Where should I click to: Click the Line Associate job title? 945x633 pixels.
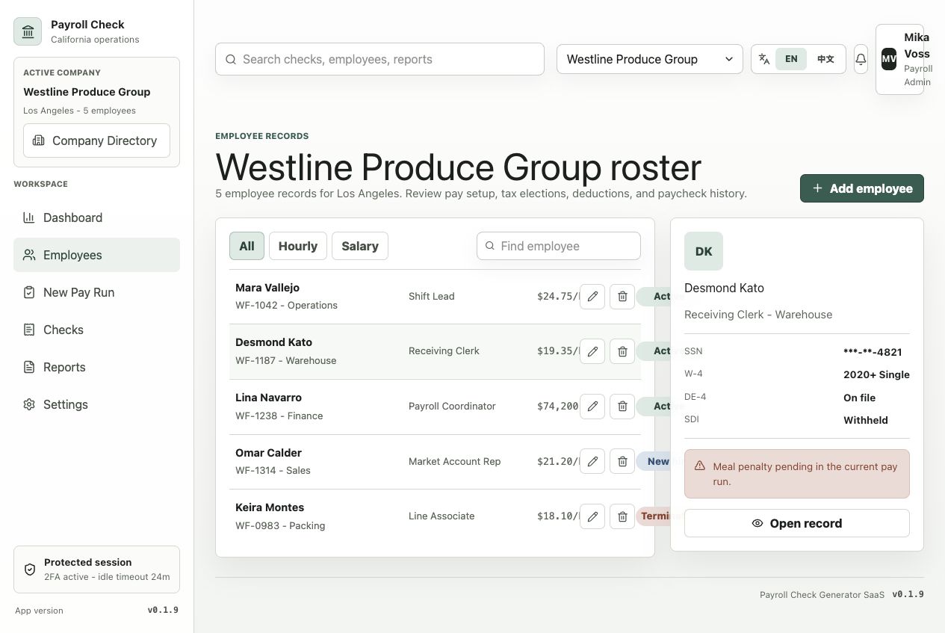(x=441, y=516)
